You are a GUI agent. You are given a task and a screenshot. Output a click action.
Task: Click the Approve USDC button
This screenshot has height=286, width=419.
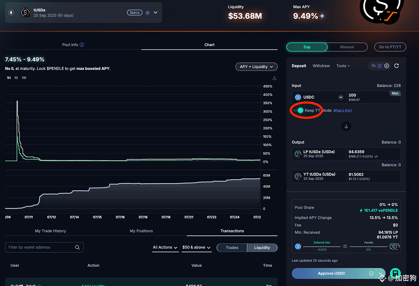[332, 273]
